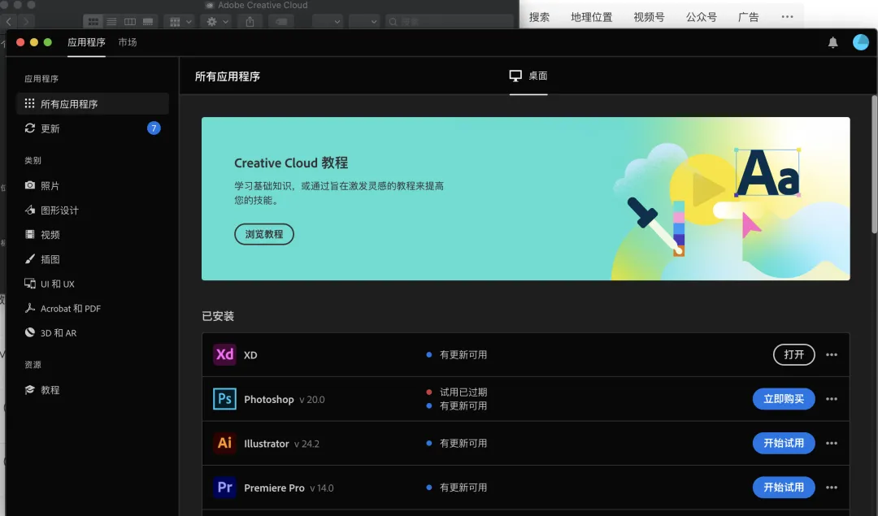Click 公众号 tab in background window
The image size is (878, 516).
pos(701,17)
